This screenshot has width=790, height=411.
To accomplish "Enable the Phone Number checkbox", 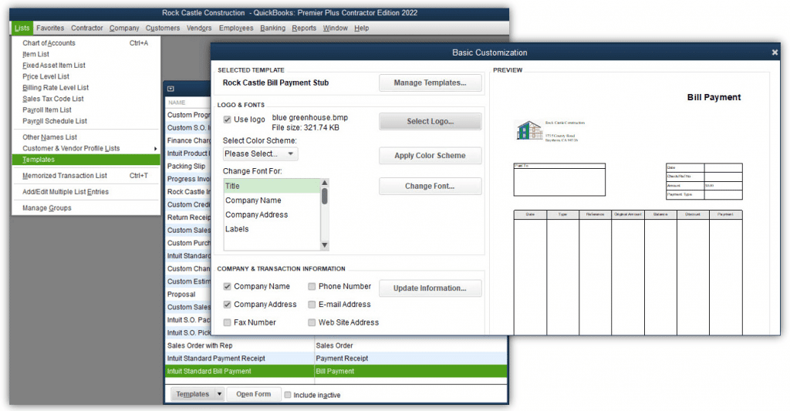I will [312, 286].
